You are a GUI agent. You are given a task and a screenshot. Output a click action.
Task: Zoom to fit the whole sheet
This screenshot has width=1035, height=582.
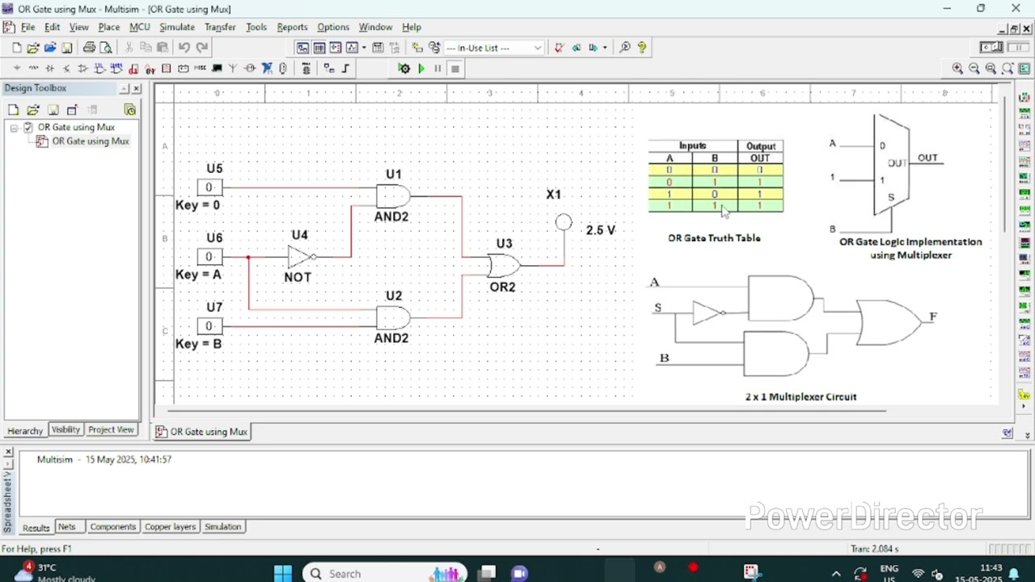pos(1008,69)
